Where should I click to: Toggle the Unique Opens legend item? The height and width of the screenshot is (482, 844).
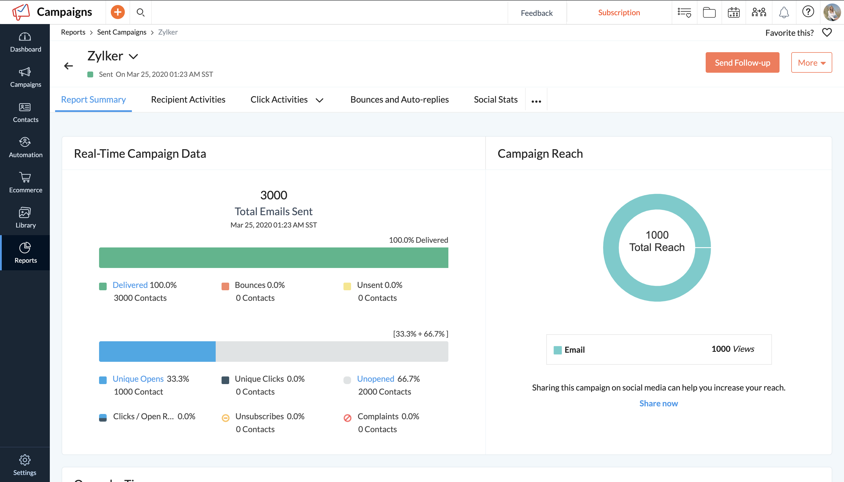138,379
